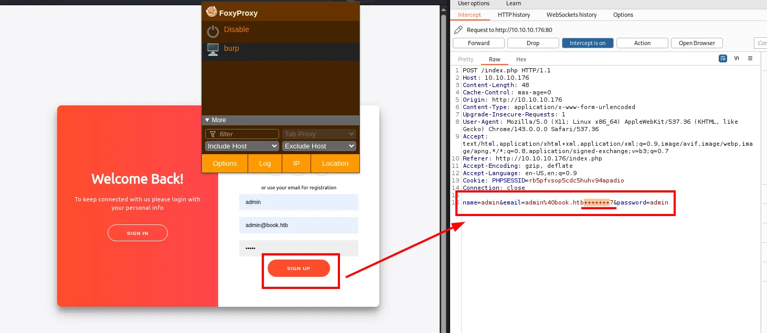Click the FoxyProxy fox logo icon
The height and width of the screenshot is (333, 767).
pos(211,12)
